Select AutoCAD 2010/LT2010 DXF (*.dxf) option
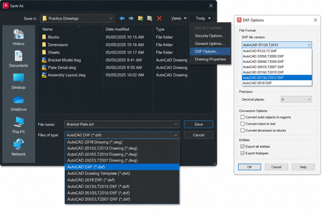Viewport: 322px width, 215px height. pos(122,193)
